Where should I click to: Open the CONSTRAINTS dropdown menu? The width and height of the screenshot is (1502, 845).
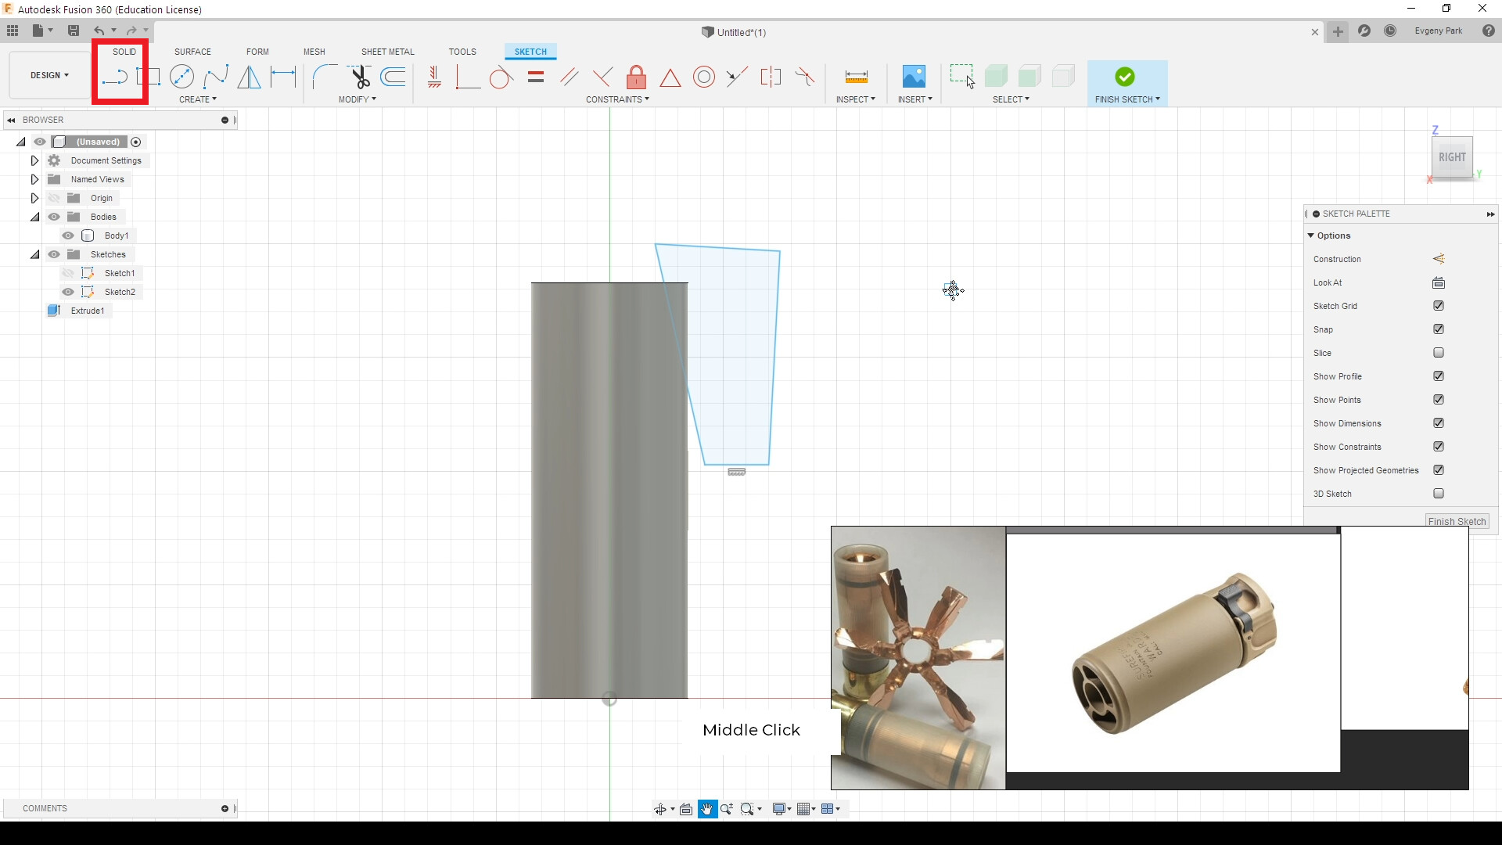coord(617,99)
